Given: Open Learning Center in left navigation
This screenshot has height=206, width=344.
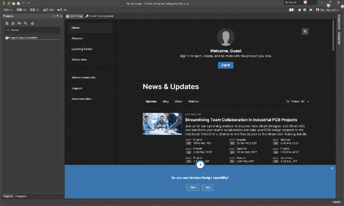Looking at the screenshot, I should click(82, 49).
